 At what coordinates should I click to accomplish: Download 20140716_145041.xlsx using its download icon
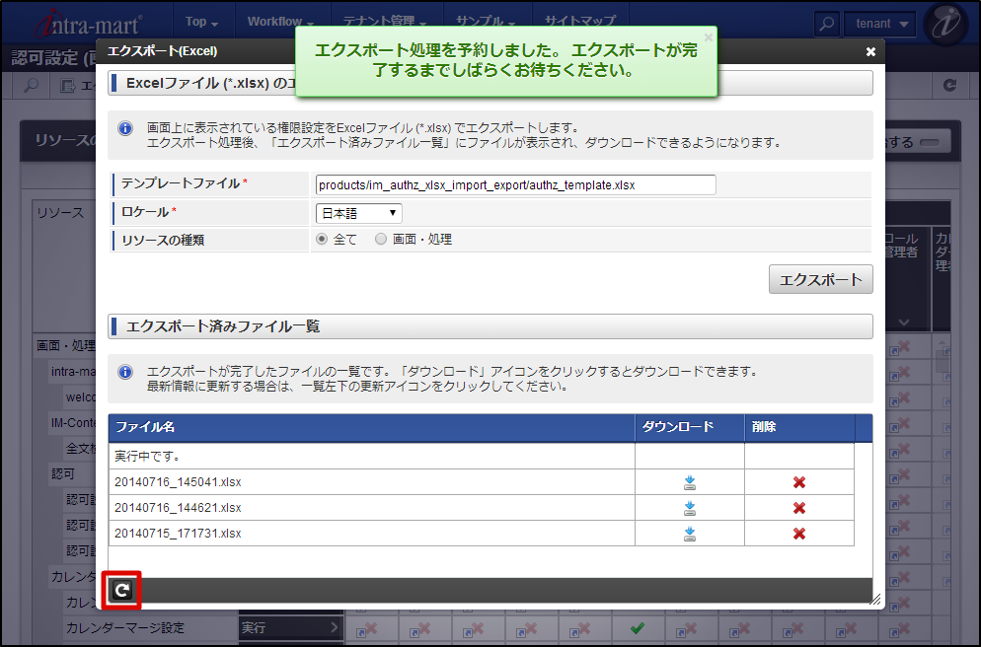689,482
